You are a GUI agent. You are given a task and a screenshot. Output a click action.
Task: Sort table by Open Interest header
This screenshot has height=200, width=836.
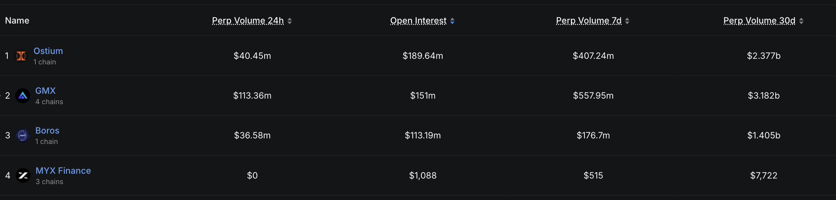(x=418, y=21)
